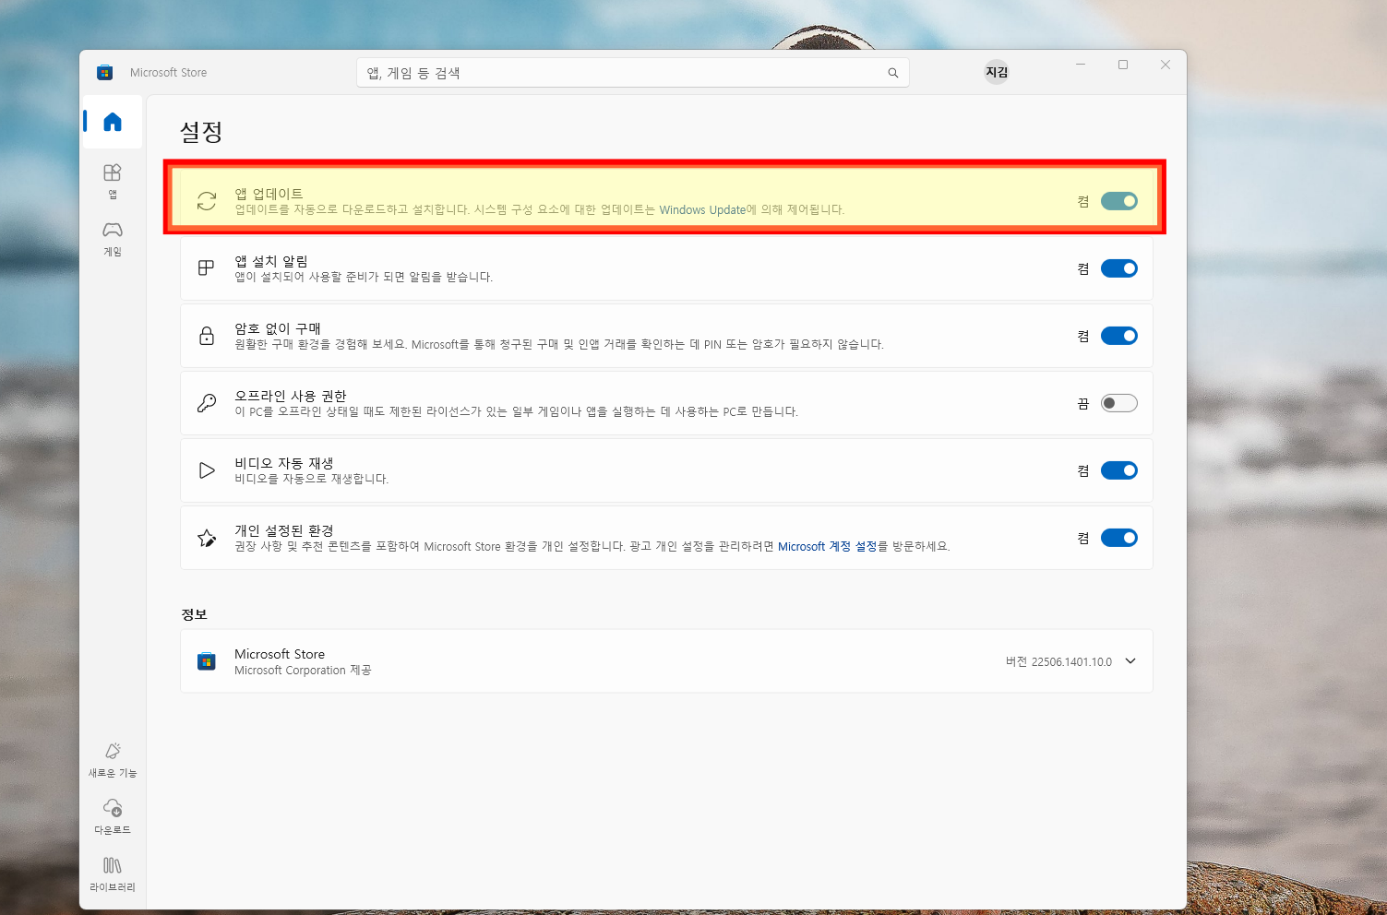The width and height of the screenshot is (1387, 915).
Task: Click in the 앱, 게임 등 검색 box
Action: coord(632,73)
